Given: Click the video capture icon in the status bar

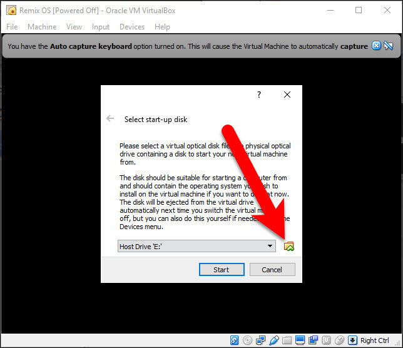Looking at the screenshot, I should click(313, 340).
